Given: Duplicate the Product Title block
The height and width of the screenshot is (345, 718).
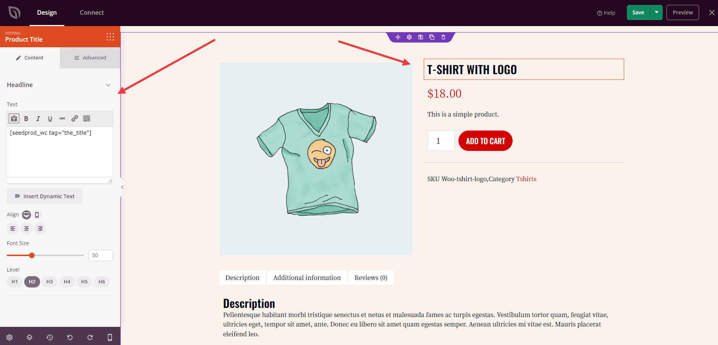Looking at the screenshot, I should point(432,37).
